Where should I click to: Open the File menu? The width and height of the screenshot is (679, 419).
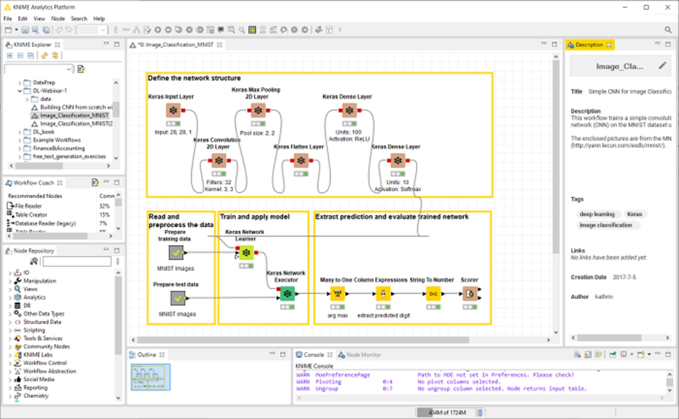click(x=8, y=19)
